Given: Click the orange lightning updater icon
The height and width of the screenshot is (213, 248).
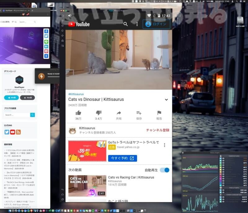Looking at the screenshot, I should click(x=42, y=76).
